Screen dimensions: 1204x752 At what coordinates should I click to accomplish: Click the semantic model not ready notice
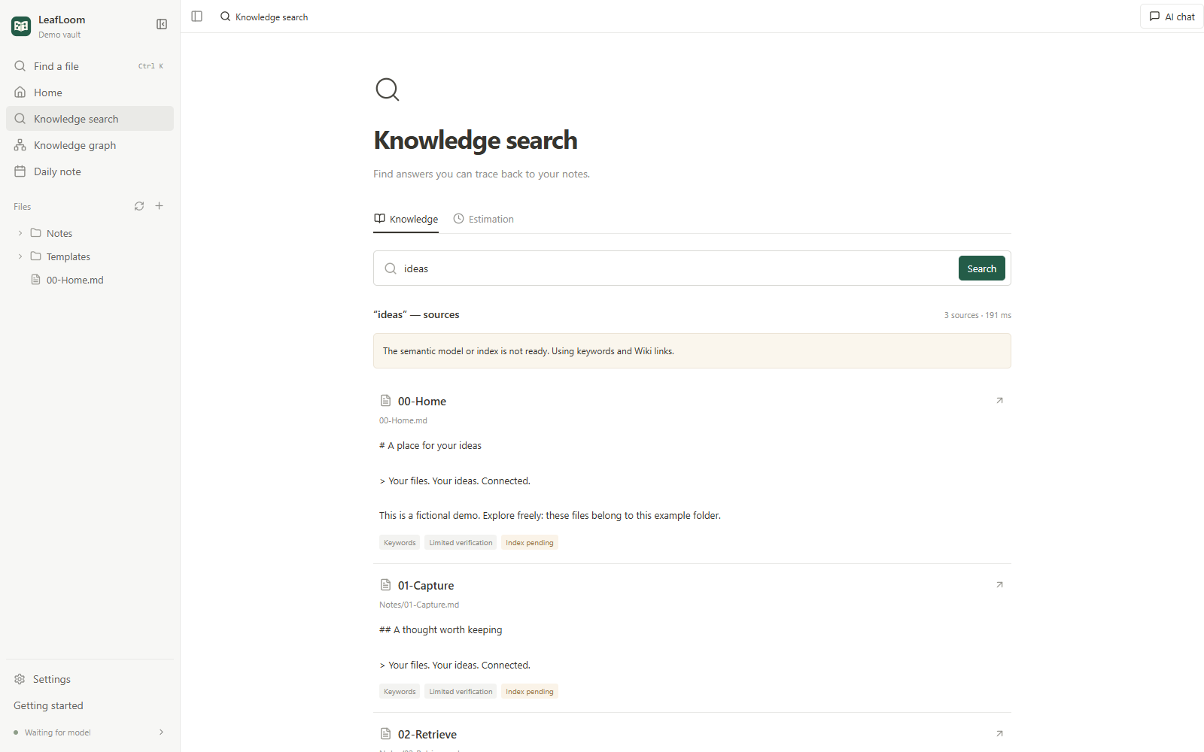point(692,351)
